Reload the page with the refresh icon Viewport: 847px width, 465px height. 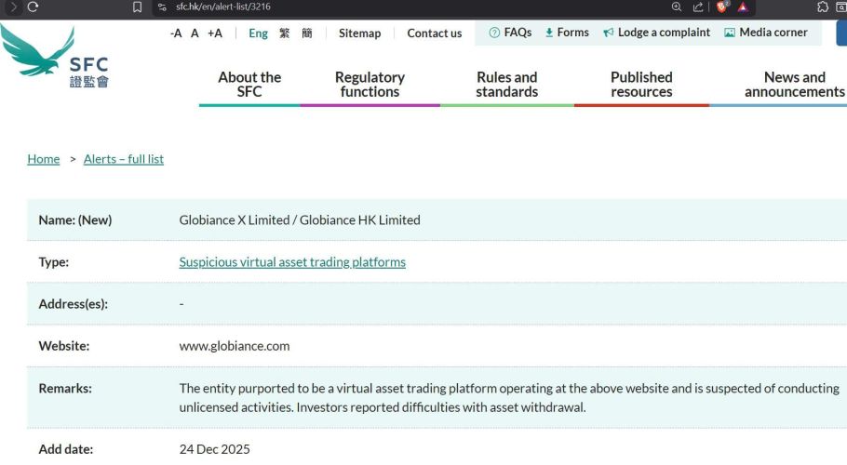34,7
